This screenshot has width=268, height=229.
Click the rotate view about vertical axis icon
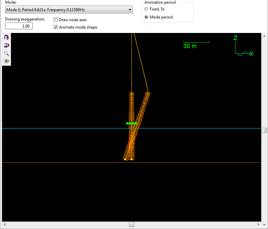click(x=6, y=45)
